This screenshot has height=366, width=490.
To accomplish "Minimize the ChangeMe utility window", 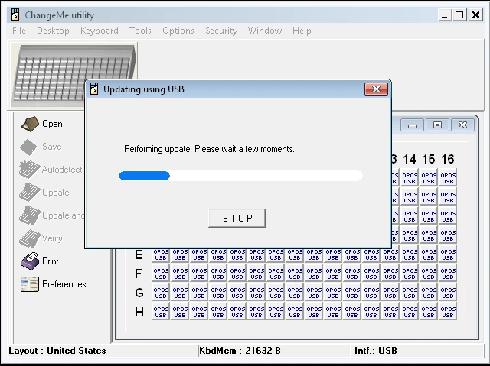I will click(x=444, y=15).
